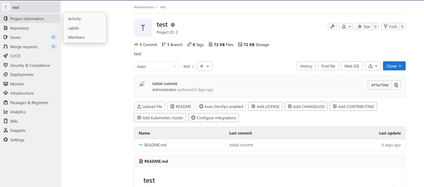Click the README button
424x187 pixels.
(x=180, y=106)
